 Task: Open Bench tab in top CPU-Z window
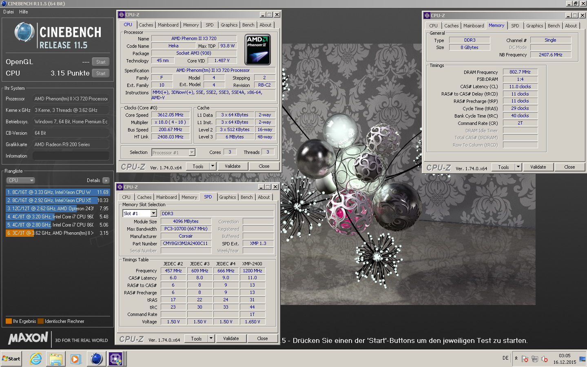pos(248,25)
